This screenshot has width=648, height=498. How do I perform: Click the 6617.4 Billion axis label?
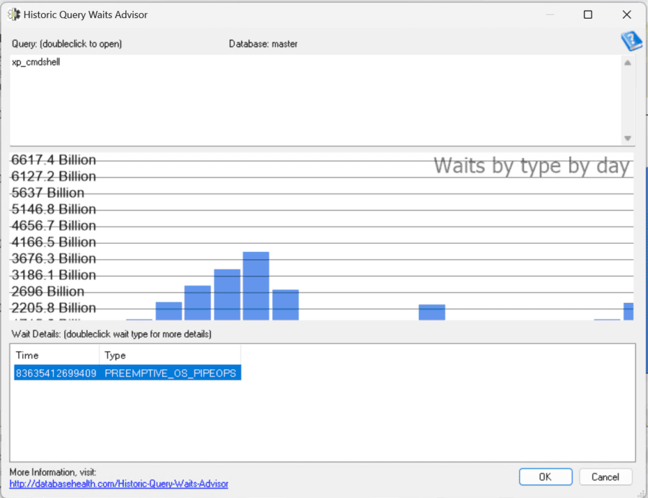(x=53, y=160)
